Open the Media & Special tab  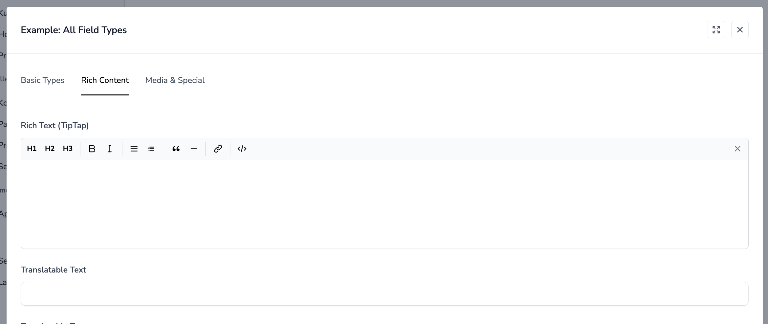click(175, 80)
